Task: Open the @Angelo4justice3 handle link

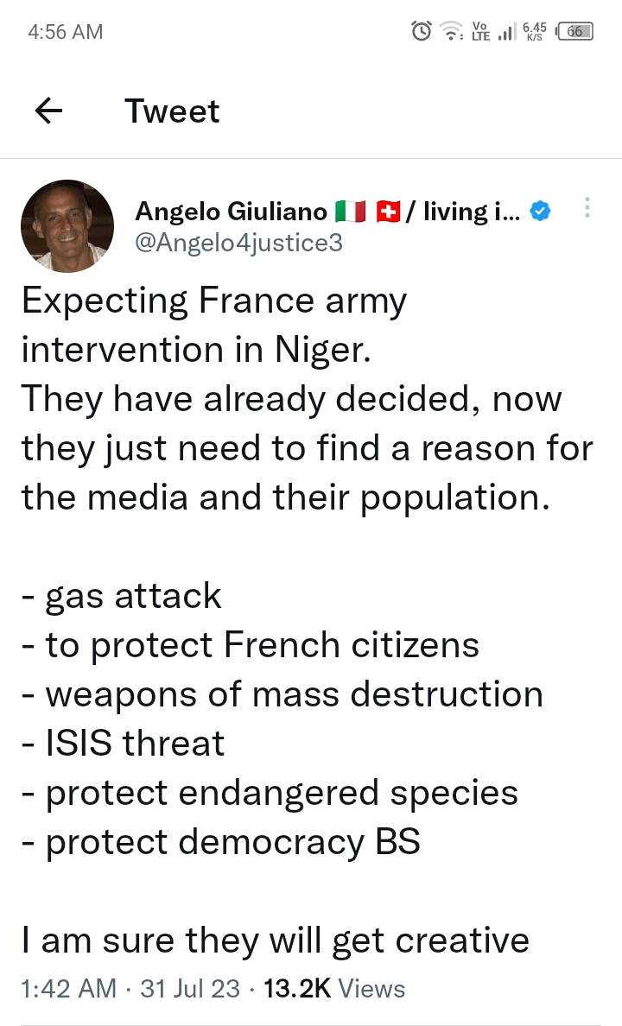Action: point(239,243)
